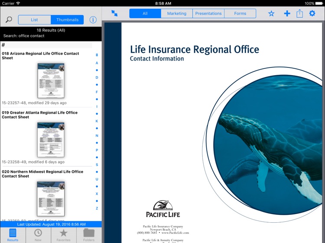Jump to letter F in index bar

(97, 92)
